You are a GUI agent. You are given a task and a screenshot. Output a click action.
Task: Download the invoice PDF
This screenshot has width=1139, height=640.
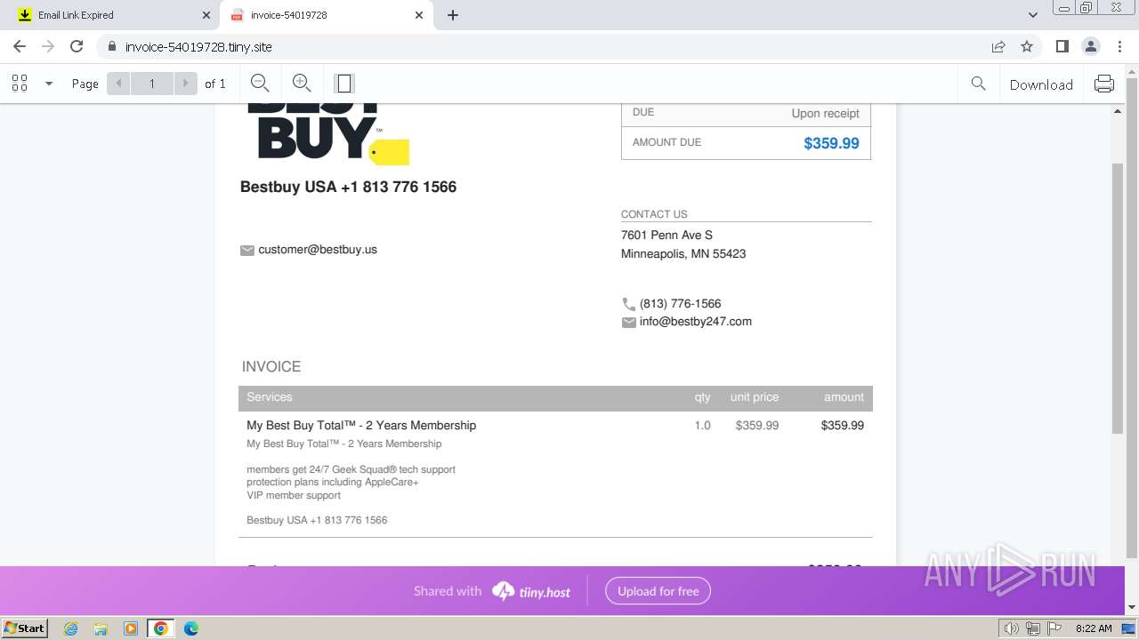(x=1041, y=84)
